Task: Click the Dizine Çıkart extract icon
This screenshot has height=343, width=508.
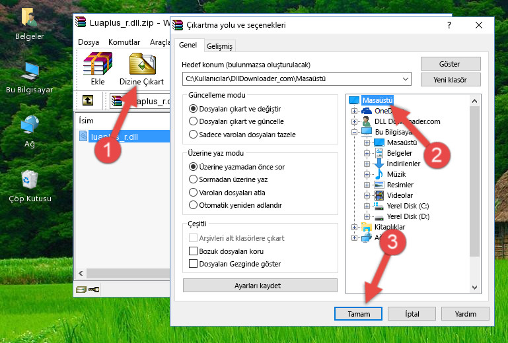Action: [x=143, y=63]
